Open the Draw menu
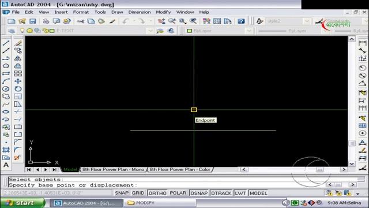Screen dimensions: 369x208 [117, 12]
